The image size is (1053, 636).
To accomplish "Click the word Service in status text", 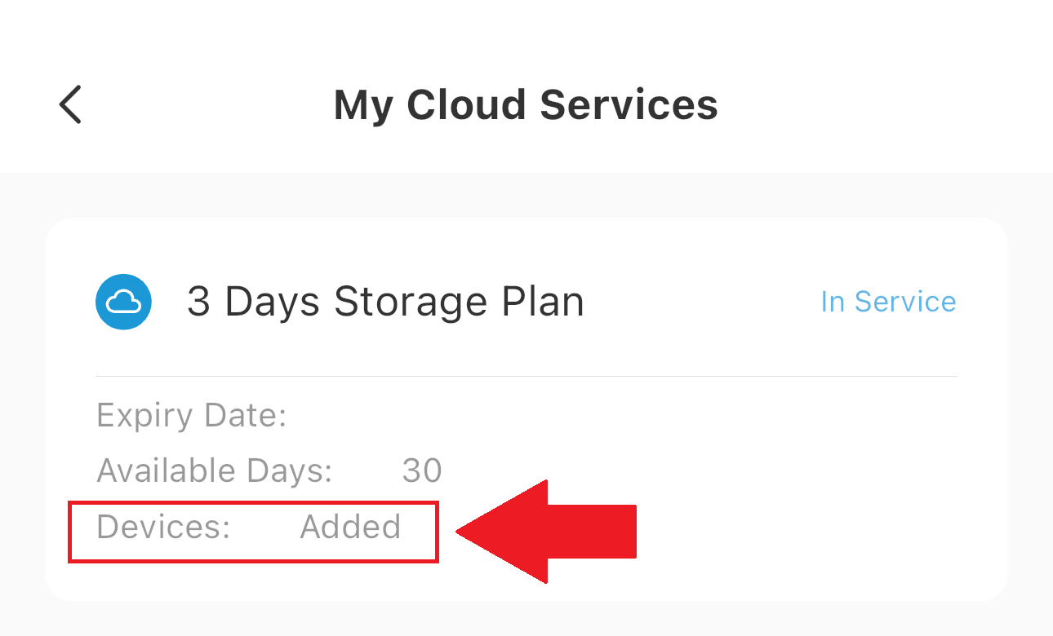I will coord(905,302).
